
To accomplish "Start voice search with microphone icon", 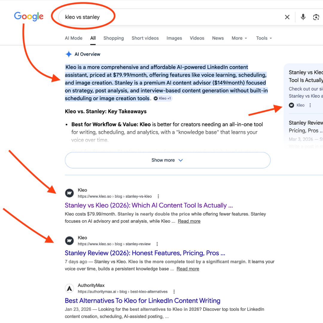I will click(x=303, y=17).
